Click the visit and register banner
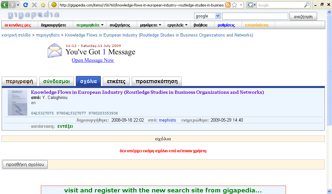This screenshot has width=332, height=194. (x=163, y=190)
